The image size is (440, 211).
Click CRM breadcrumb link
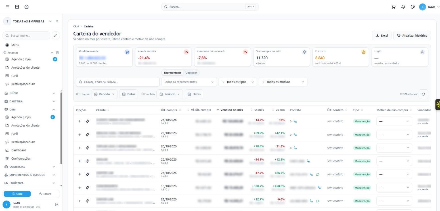[76, 26]
